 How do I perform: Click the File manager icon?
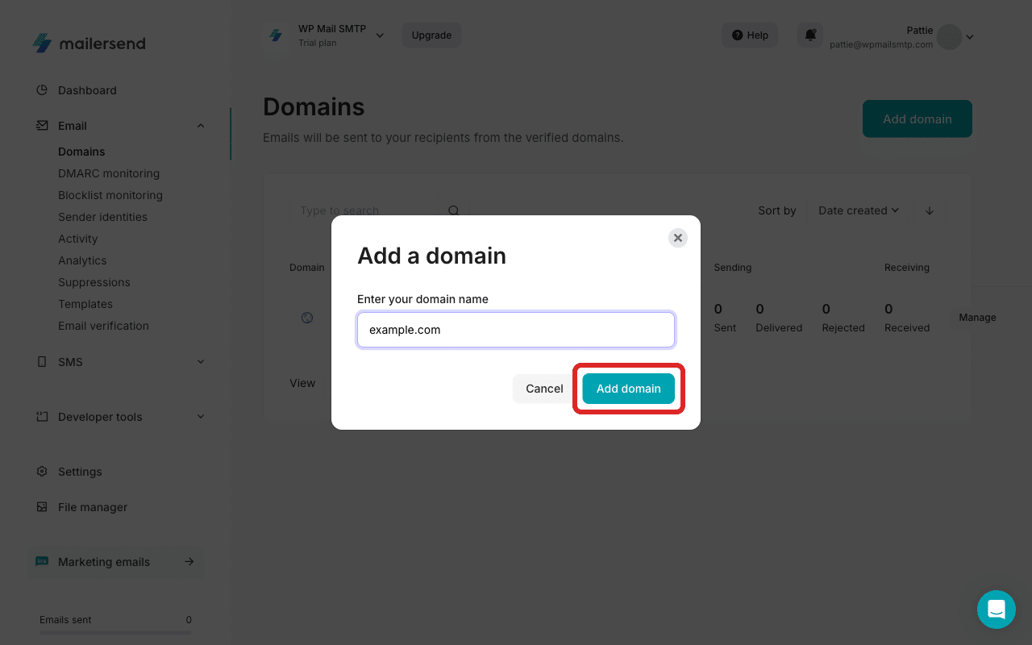point(42,506)
